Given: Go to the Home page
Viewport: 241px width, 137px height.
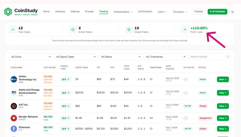Looking at the screenshot, I should pyautogui.click(x=46, y=12).
